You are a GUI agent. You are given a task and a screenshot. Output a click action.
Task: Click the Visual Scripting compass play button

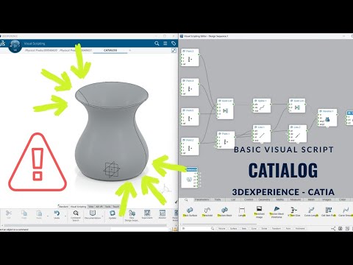(15, 46)
